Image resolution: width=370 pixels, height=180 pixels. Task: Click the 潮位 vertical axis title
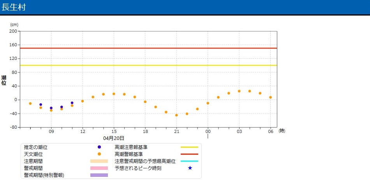(x=4, y=80)
